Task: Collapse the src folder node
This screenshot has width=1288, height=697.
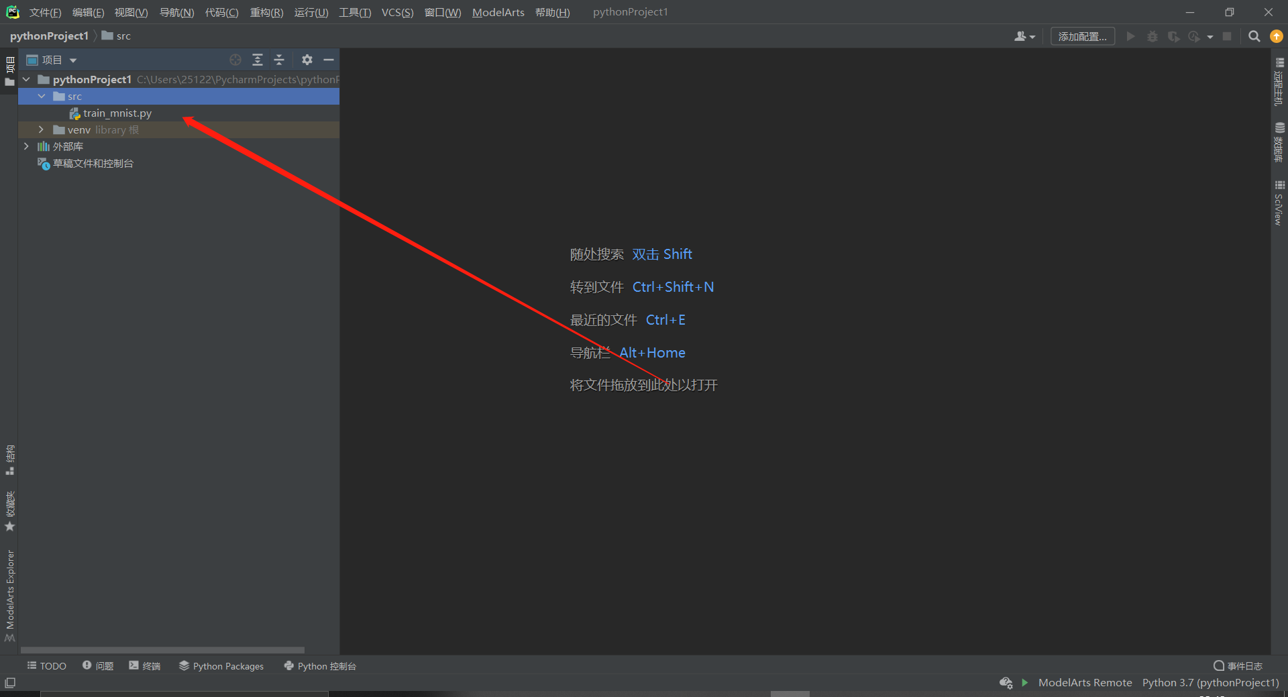Action: tap(42, 96)
